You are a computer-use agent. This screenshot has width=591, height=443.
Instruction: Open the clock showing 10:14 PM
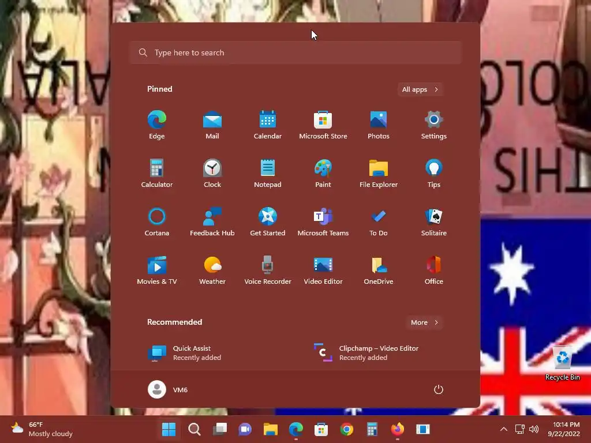(564, 429)
